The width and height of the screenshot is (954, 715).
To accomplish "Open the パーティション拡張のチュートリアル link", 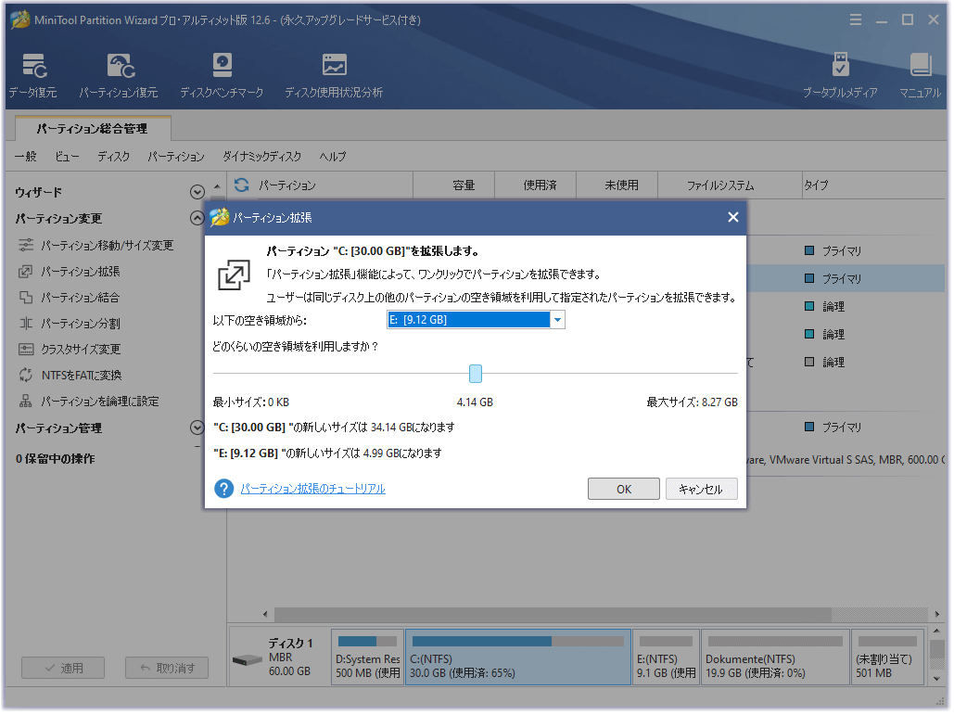I will coord(312,489).
